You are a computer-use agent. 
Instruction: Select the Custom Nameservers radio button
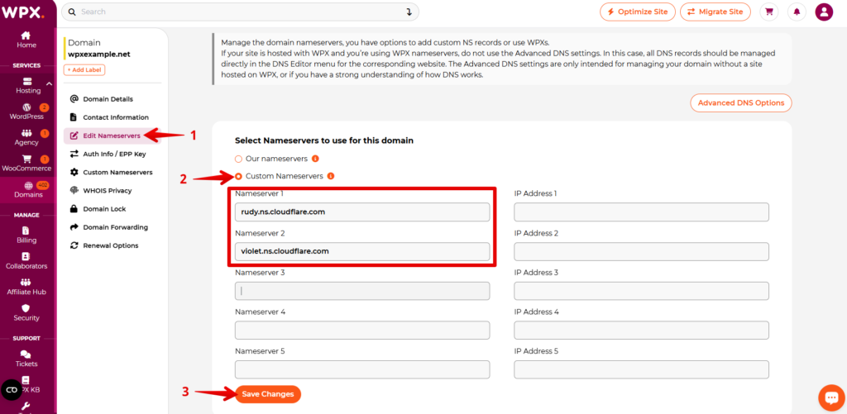(x=239, y=176)
